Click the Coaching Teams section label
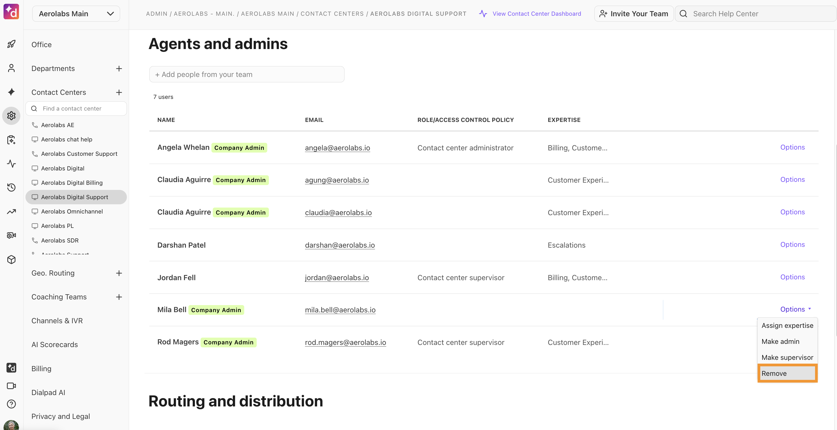This screenshot has height=430, width=837. click(x=59, y=297)
